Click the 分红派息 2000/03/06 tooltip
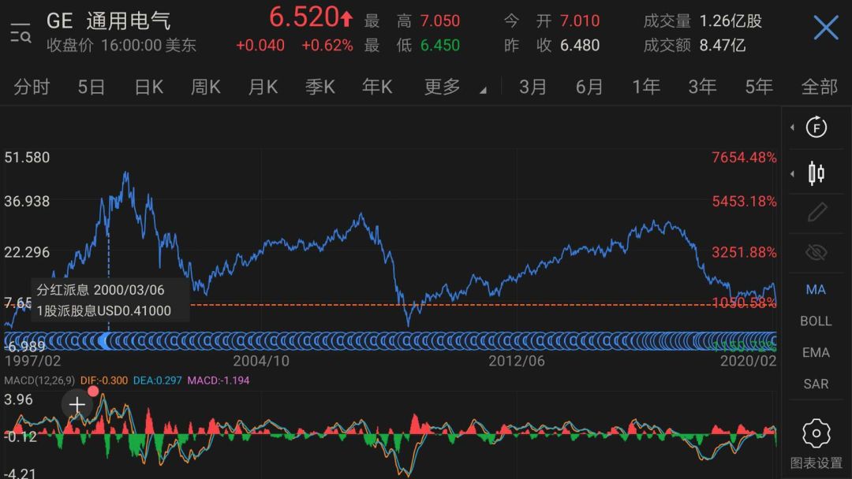 [x=111, y=300]
